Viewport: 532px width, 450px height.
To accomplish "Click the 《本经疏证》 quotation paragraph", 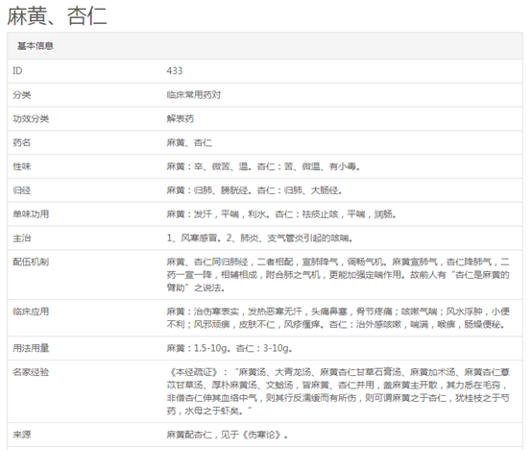I will [x=338, y=391].
